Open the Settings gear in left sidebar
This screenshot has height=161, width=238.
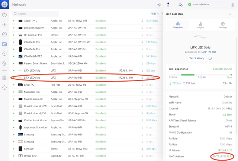[x=4, y=88]
